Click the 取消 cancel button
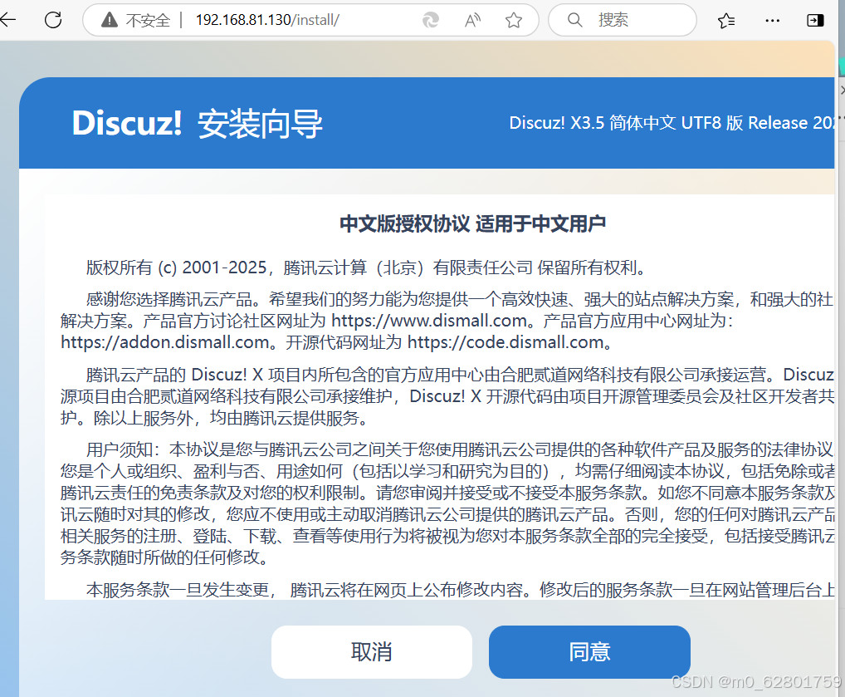845x697 pixels. click(371, 652)
